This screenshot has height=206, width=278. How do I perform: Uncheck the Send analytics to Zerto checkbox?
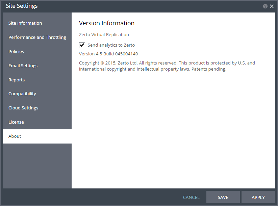tap(82, 45)
